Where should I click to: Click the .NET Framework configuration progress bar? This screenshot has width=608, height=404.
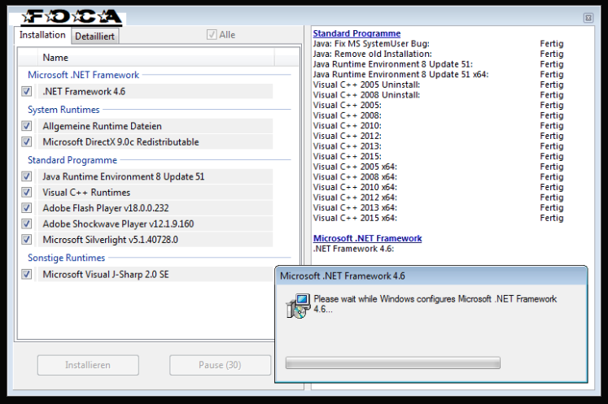pos(393,363)
